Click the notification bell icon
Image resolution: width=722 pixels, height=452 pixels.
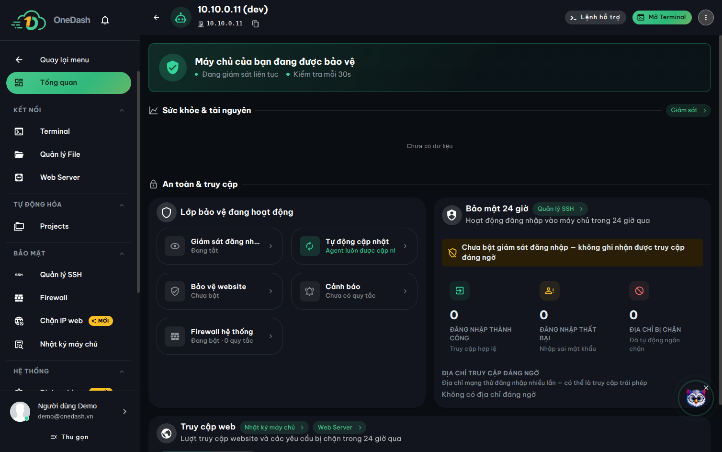[105, 20]
